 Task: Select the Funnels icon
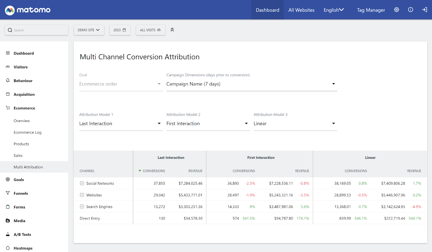8,193
